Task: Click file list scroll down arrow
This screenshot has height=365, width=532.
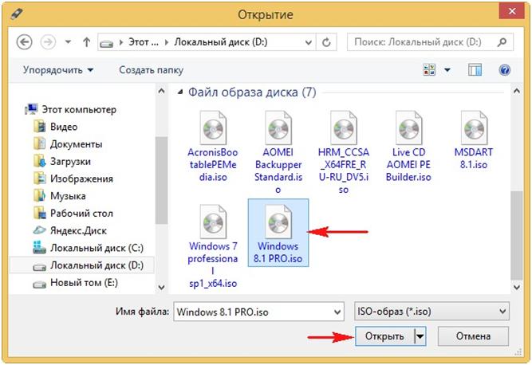Action: pyautogui.click(x=517, y=288)
